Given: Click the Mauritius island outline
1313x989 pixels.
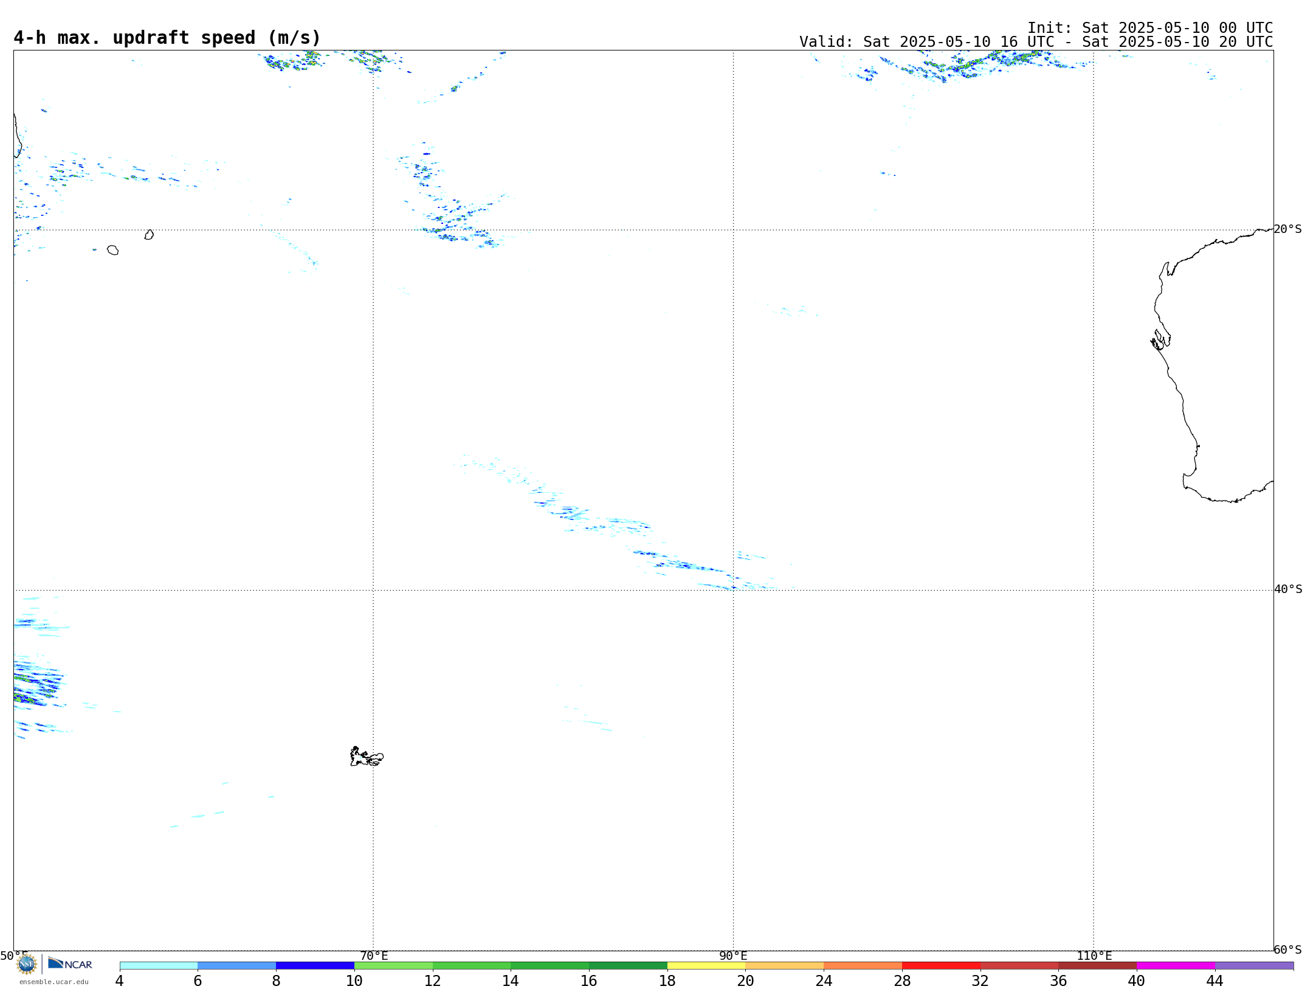Looking at the screenshot, I should [x=149, y=235].
